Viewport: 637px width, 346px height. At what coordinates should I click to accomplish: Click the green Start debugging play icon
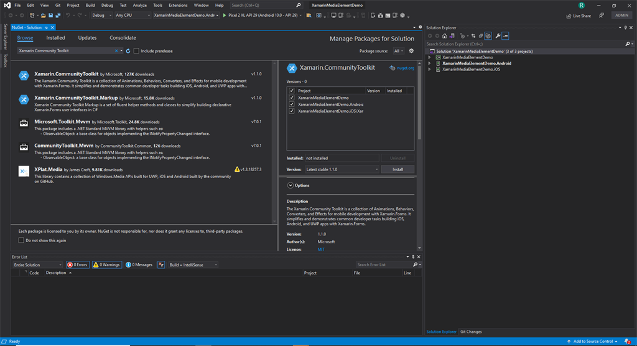[224, 16]
